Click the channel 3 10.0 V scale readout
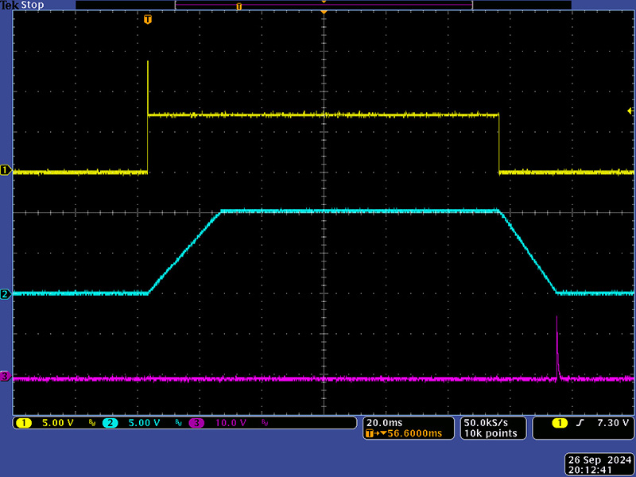 coord(231,423)
